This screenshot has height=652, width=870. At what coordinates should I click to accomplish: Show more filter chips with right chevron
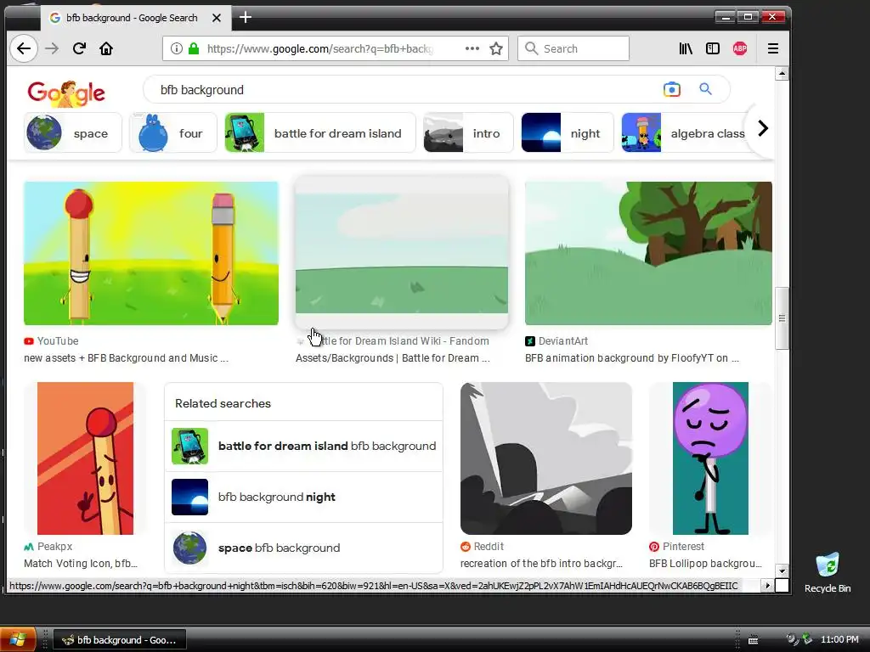coord(763,129)
